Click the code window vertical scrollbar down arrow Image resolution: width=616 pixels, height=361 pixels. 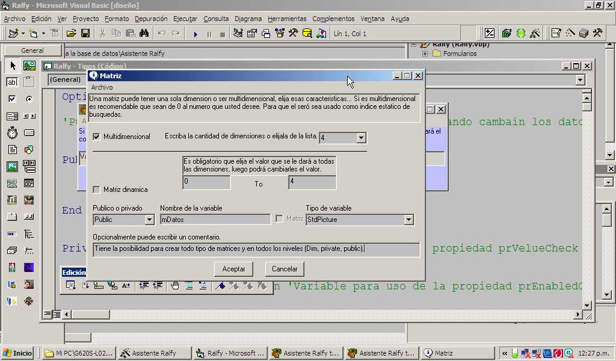[587, 305]
